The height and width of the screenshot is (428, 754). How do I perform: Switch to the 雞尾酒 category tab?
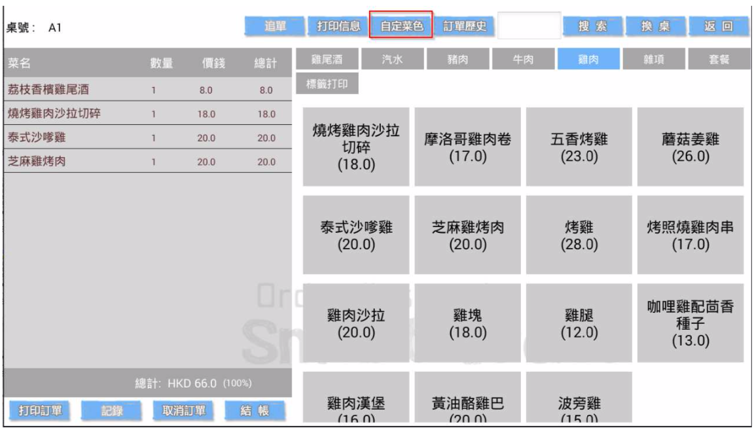point(327,60)
